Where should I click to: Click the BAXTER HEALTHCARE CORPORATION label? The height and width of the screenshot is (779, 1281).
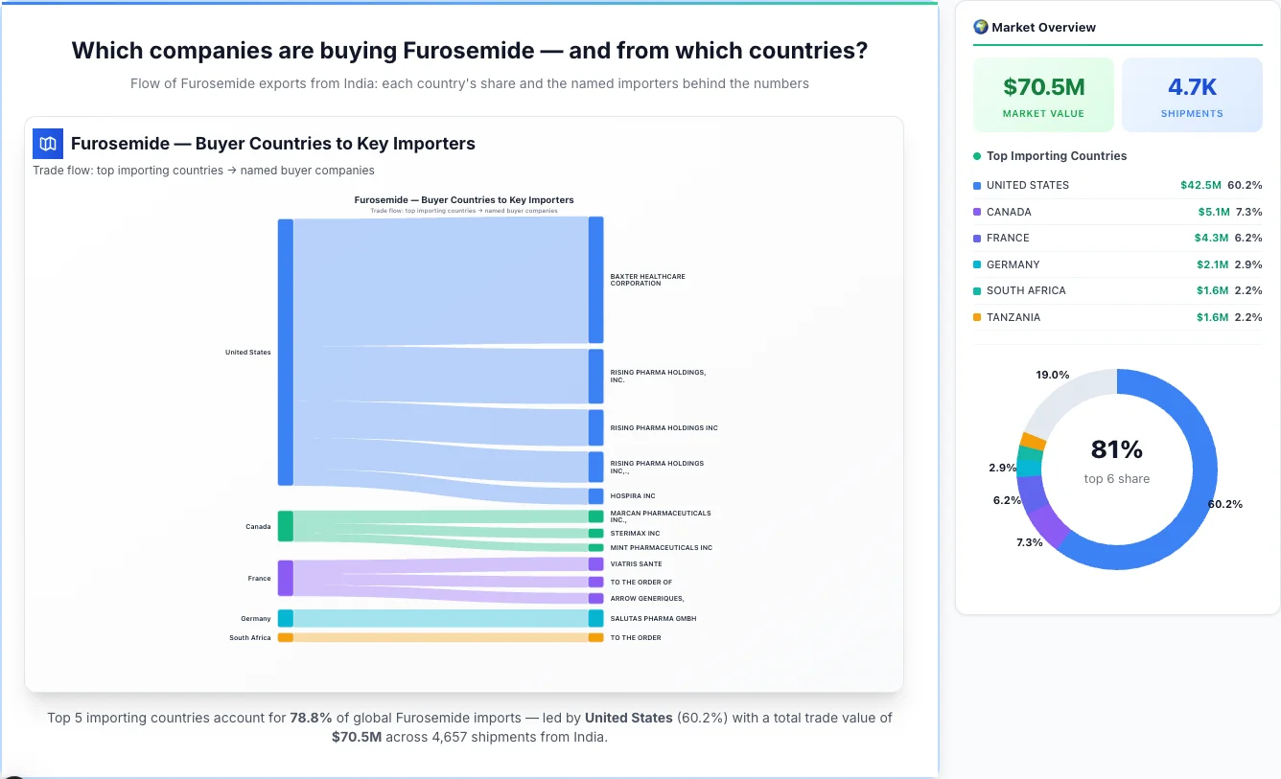pyautogui.click(x=647, y=279)
